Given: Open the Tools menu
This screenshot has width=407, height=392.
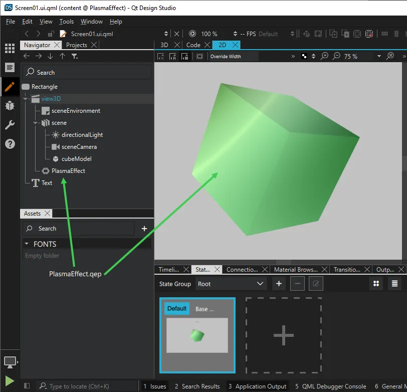Looking at the screenshot, I should [66, 22].
